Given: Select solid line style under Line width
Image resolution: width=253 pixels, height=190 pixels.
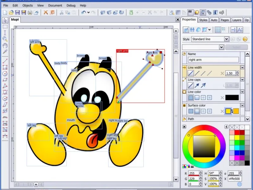Looking at the screenshot, I should coord(191,73).
